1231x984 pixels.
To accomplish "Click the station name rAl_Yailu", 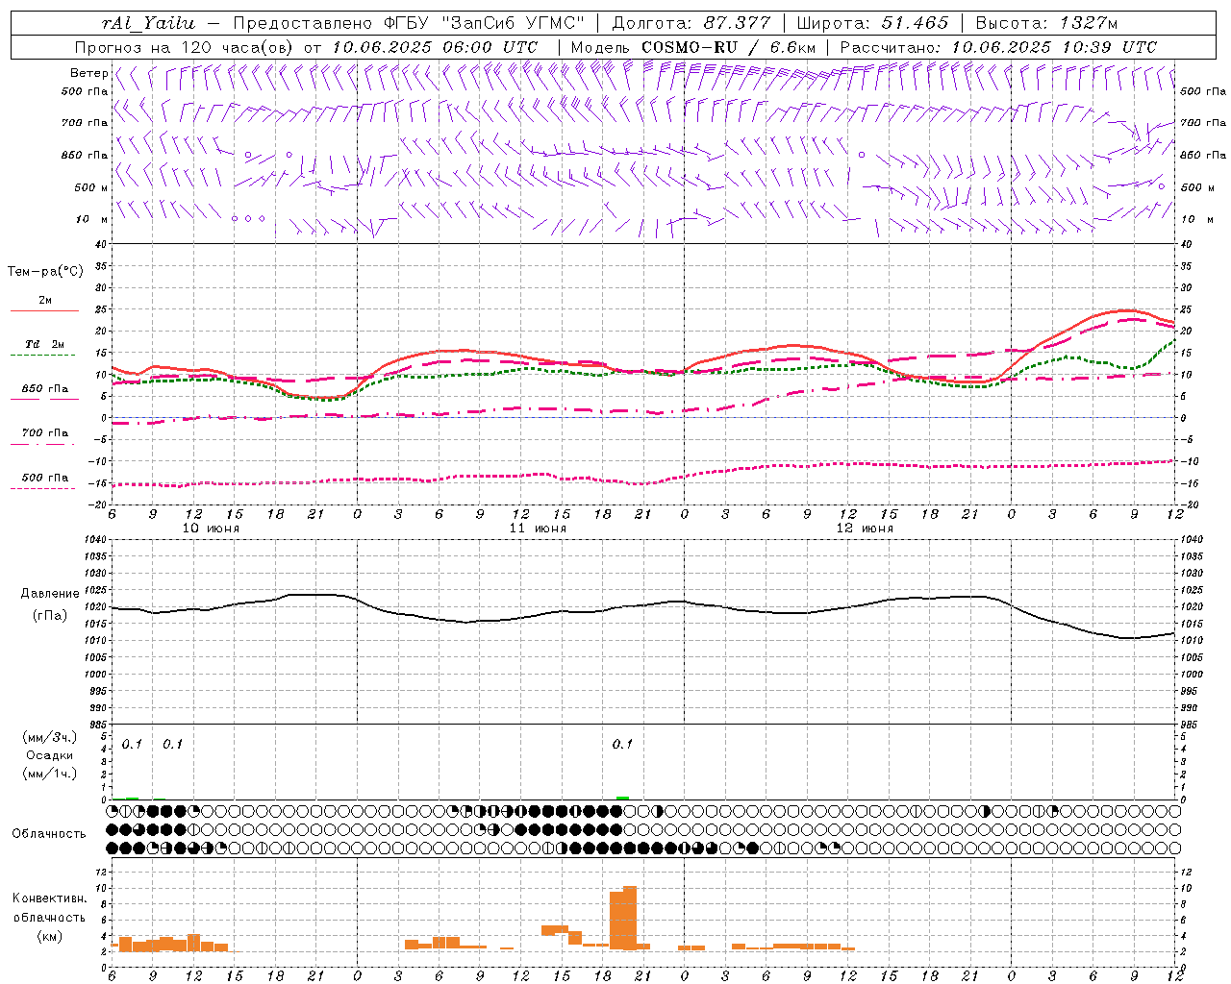I will tap(148, 23).
